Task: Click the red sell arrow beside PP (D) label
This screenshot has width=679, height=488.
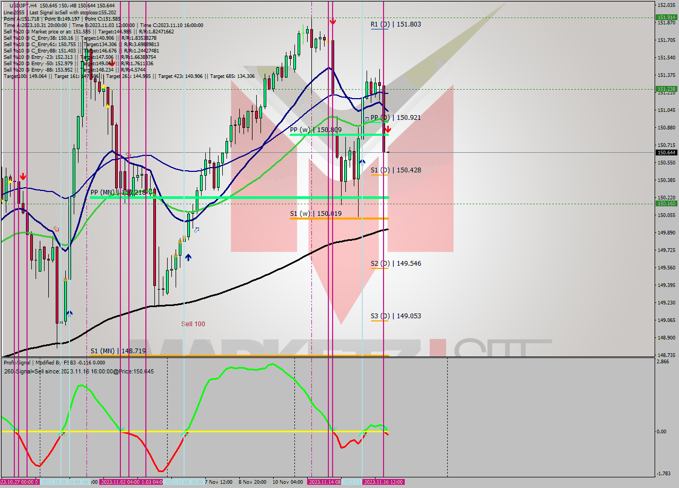Action: (388, 128)
